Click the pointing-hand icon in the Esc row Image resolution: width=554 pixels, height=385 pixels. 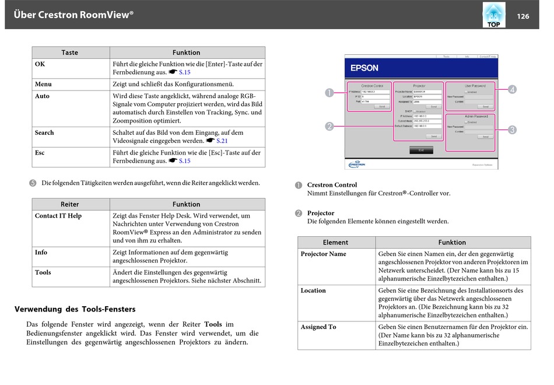pos(173,160)
